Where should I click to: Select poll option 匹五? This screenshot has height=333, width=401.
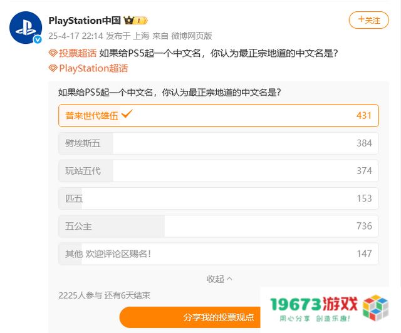click(x=219, y=198)
